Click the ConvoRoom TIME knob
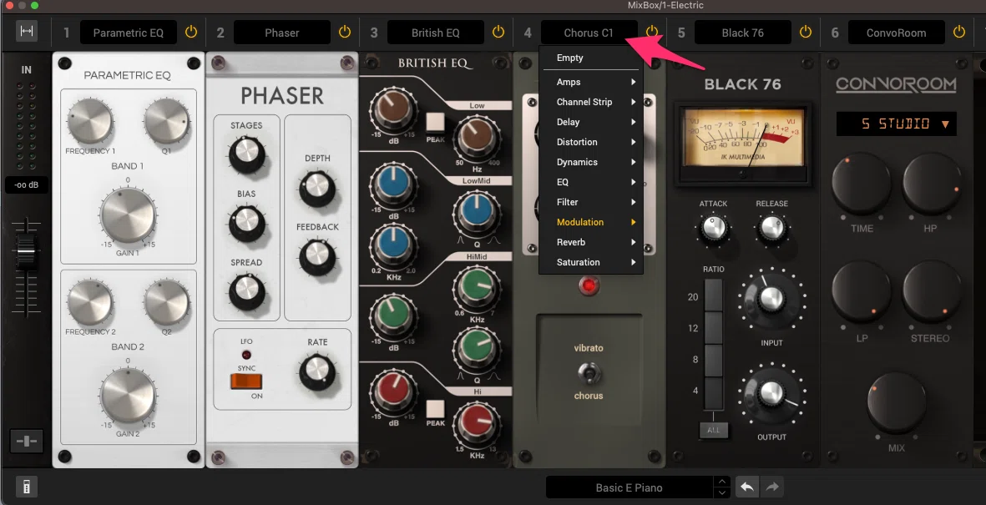The width and height of the screenshot is (986, 505). 862,183
